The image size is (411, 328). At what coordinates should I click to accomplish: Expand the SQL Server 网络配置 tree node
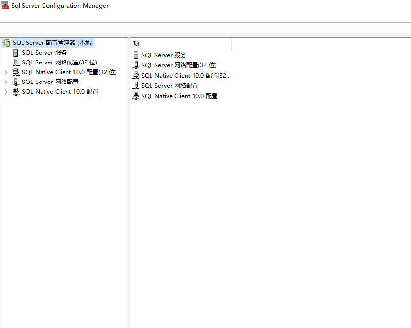click(6, 82)
